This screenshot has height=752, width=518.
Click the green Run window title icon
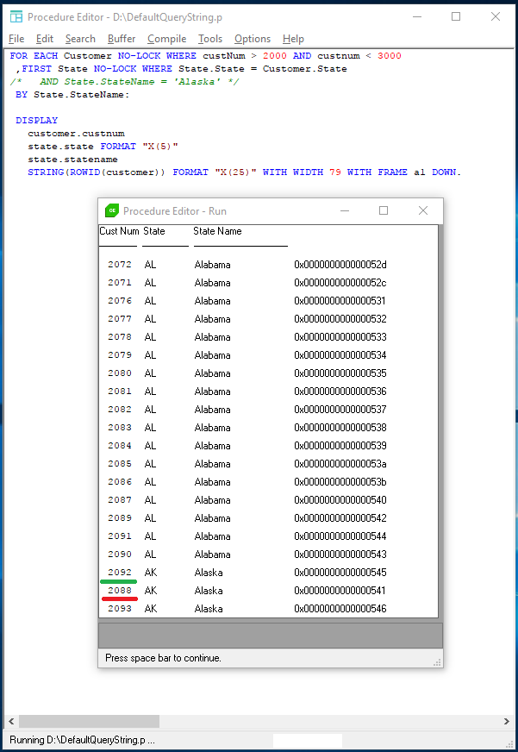click(x=112, y=210)
